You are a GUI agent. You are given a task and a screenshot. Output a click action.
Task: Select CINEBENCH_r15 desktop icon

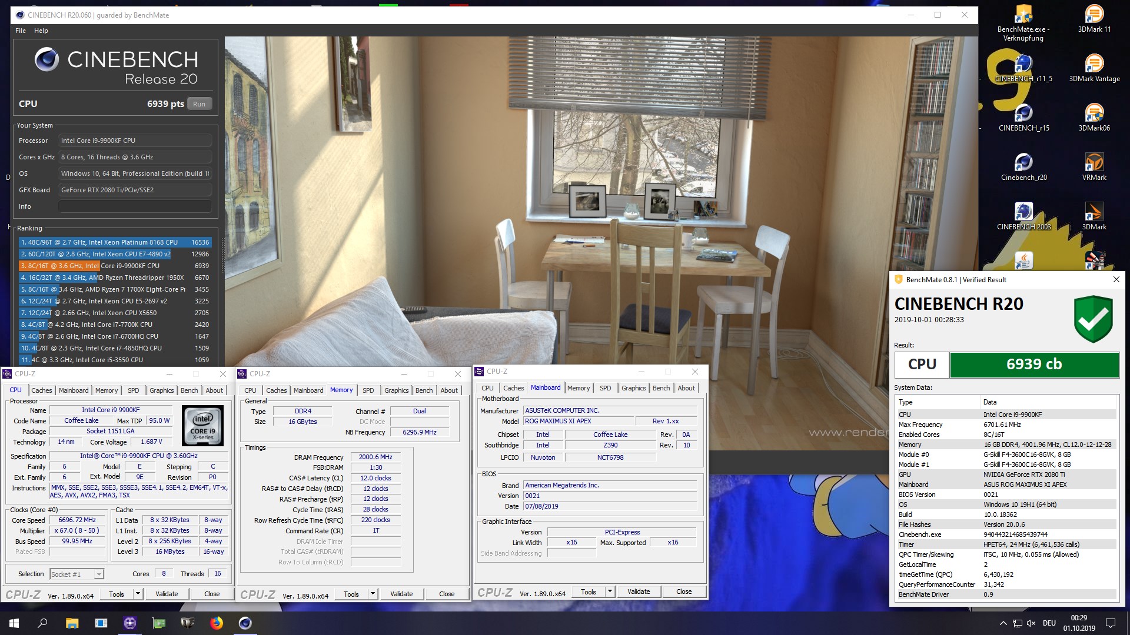pos(1023,118)
